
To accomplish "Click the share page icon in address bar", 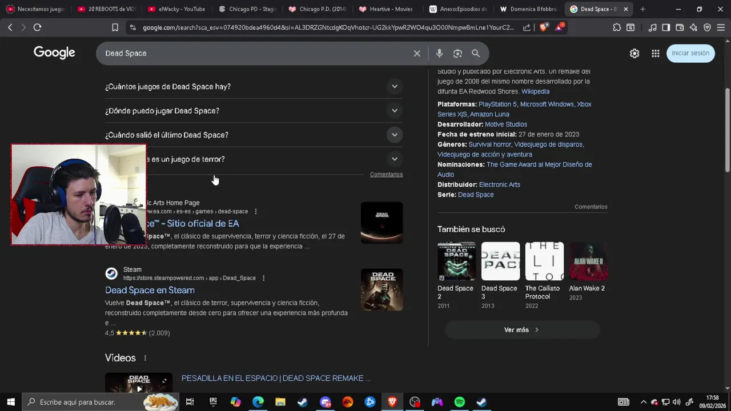I will pyautogui.click(x=527, y=27).
